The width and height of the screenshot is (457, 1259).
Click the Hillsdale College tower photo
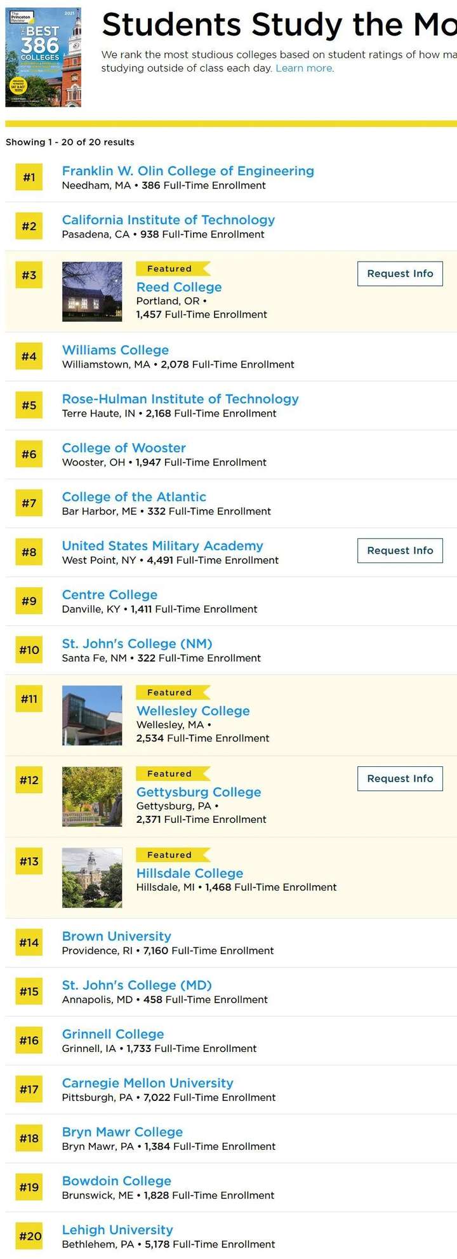[x=92, y=877]
